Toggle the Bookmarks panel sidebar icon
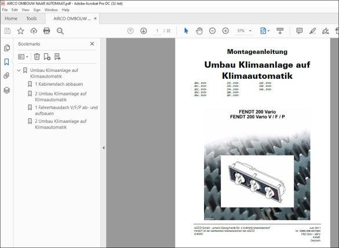339x248 pixels. 7,62
